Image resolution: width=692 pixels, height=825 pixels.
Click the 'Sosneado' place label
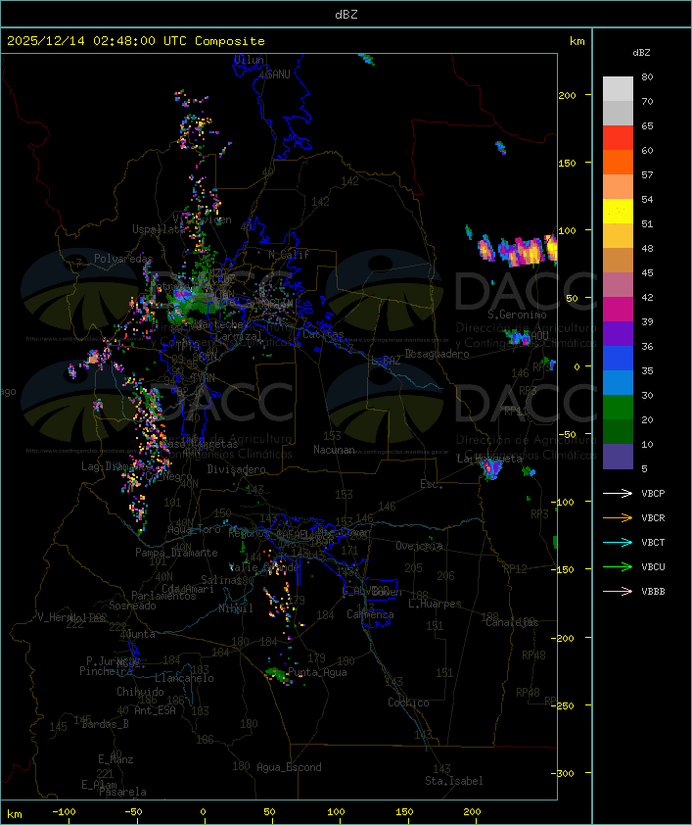point(132,606)
